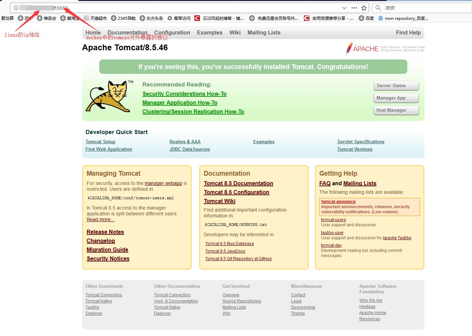Screen dimensions: 472x336
Task: Open the Manager App button
Action: pos(396,98)
